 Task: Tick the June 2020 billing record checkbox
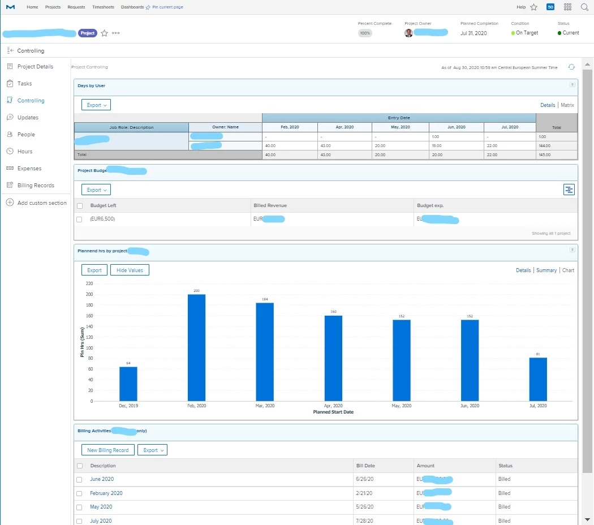79,480
